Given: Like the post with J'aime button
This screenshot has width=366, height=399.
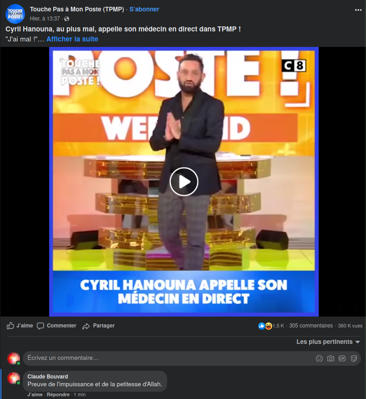Looking at the screenshot, I should (x=20, y=326).
